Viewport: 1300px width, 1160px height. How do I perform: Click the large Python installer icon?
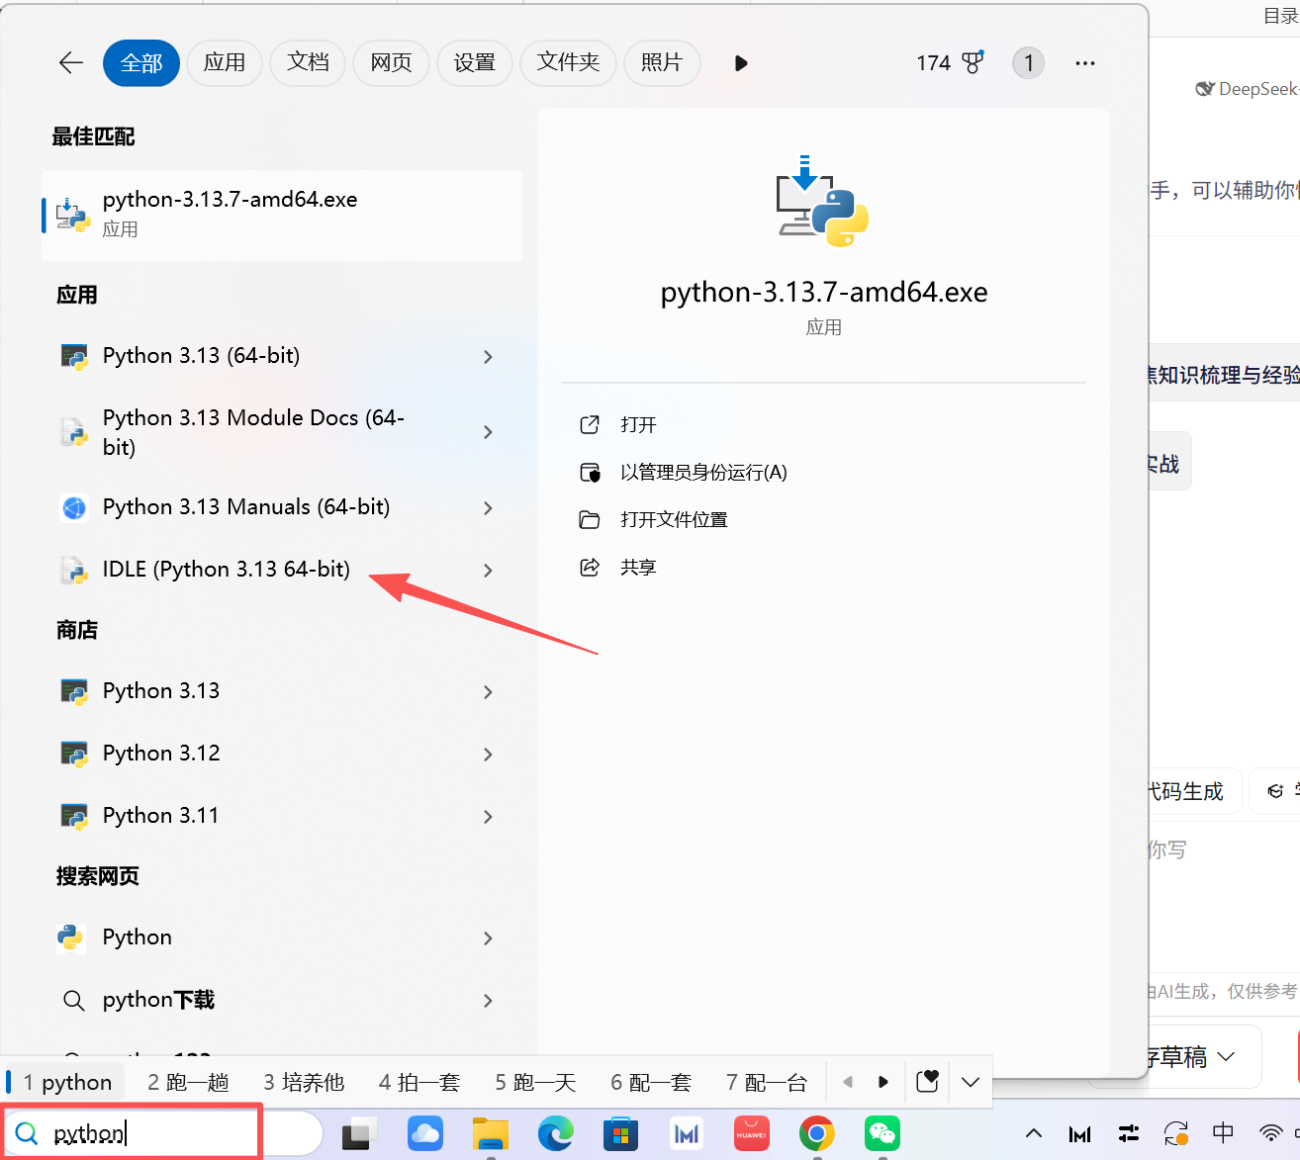(823, 201)
